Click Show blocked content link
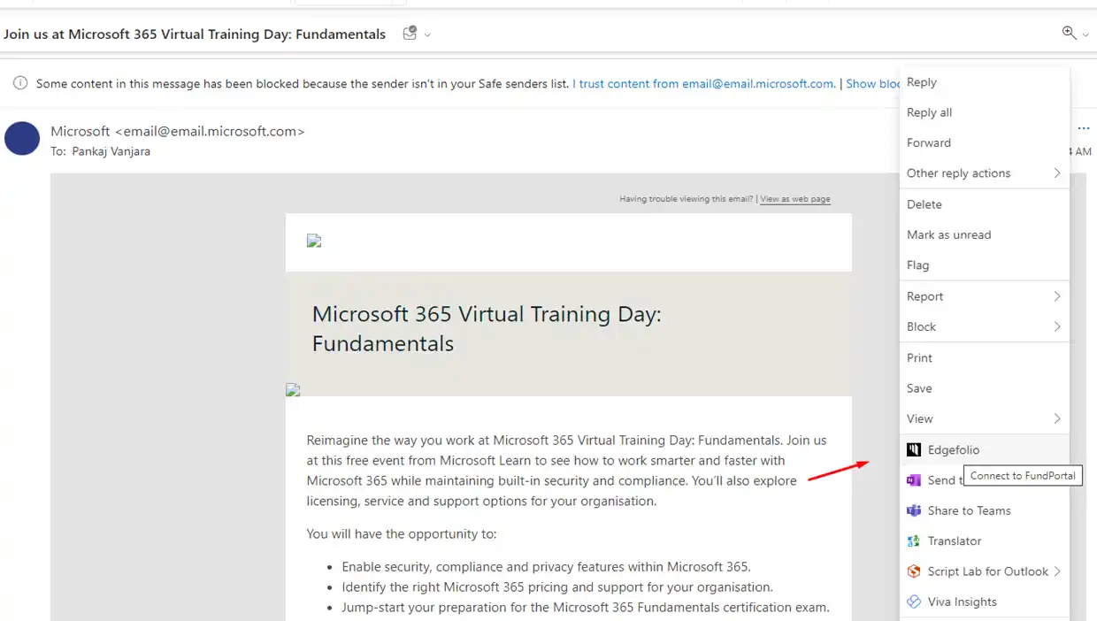Image resolution: width=1097 pixels, height=621 pixels. pos(873,84)
